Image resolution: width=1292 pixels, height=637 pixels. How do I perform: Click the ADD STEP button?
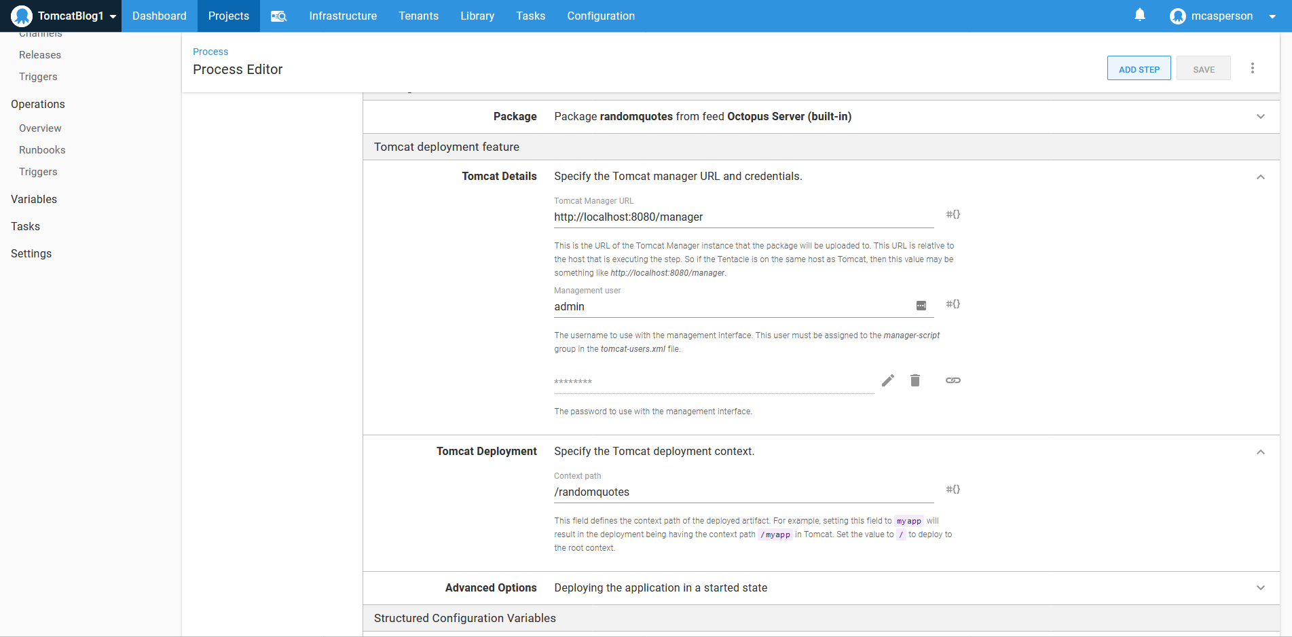[x=1139, y=69]
